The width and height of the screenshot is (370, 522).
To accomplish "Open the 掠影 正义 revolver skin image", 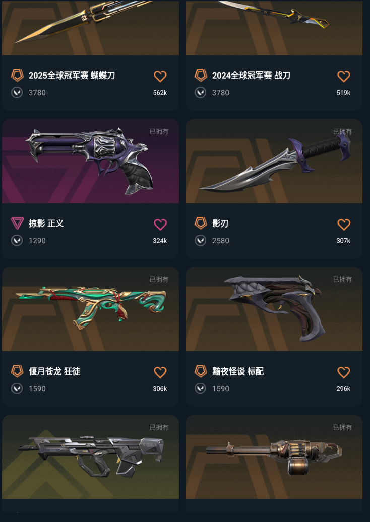I will (90, 161).
